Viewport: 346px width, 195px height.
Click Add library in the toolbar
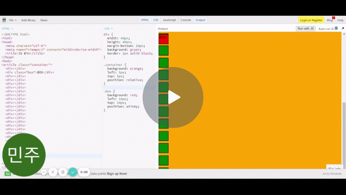tap(28, 20)
